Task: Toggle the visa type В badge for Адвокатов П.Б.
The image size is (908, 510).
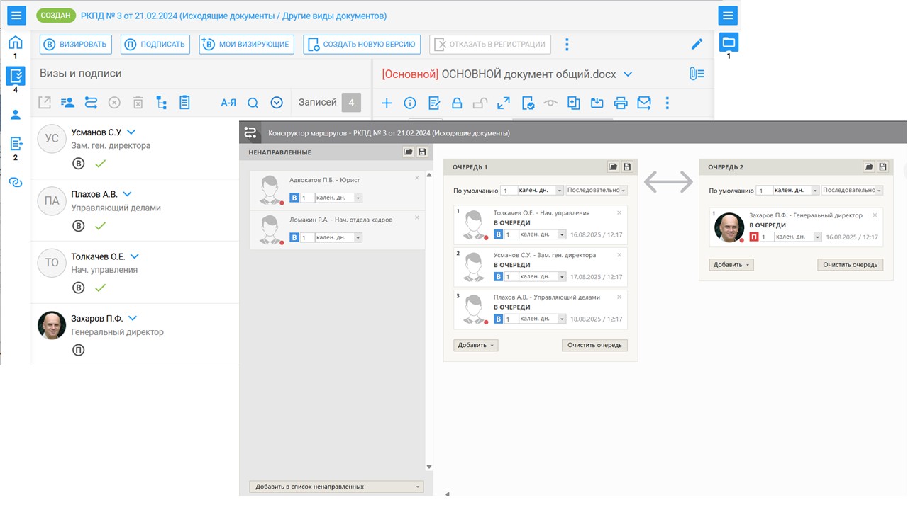Action: [294, 198]
